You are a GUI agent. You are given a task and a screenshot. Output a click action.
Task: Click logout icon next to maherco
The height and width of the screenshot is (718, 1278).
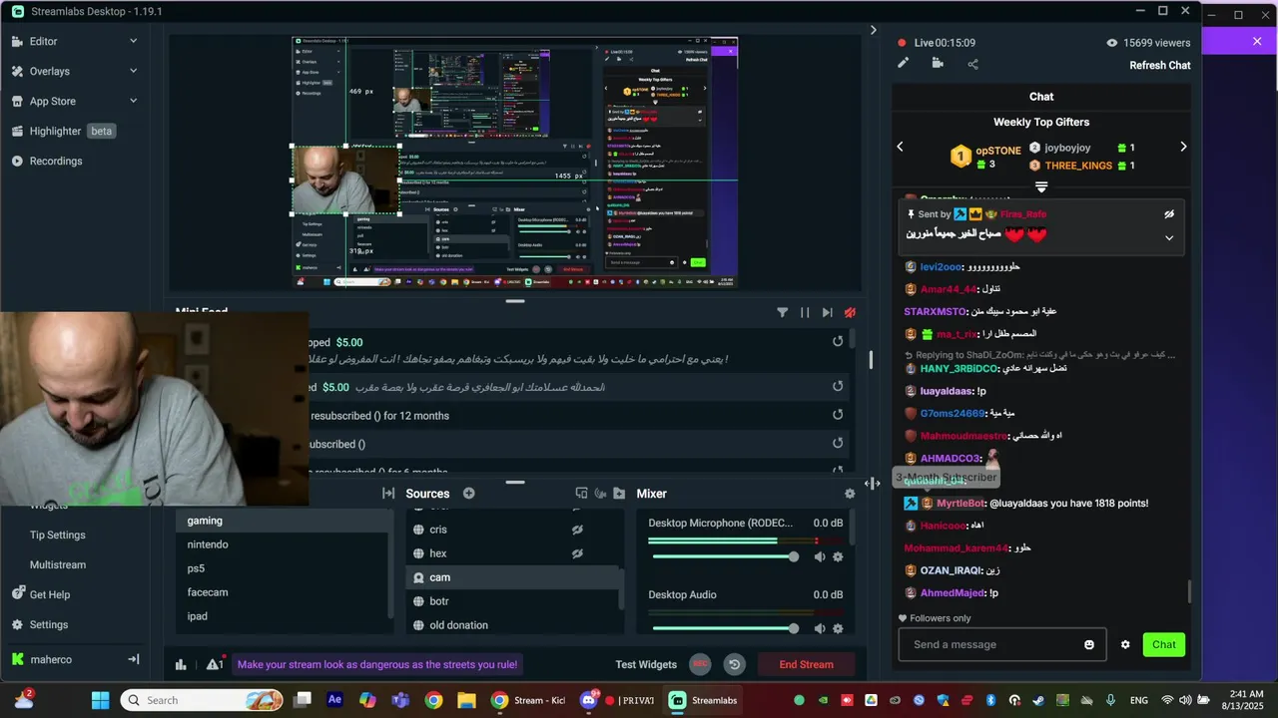[134, 659]
